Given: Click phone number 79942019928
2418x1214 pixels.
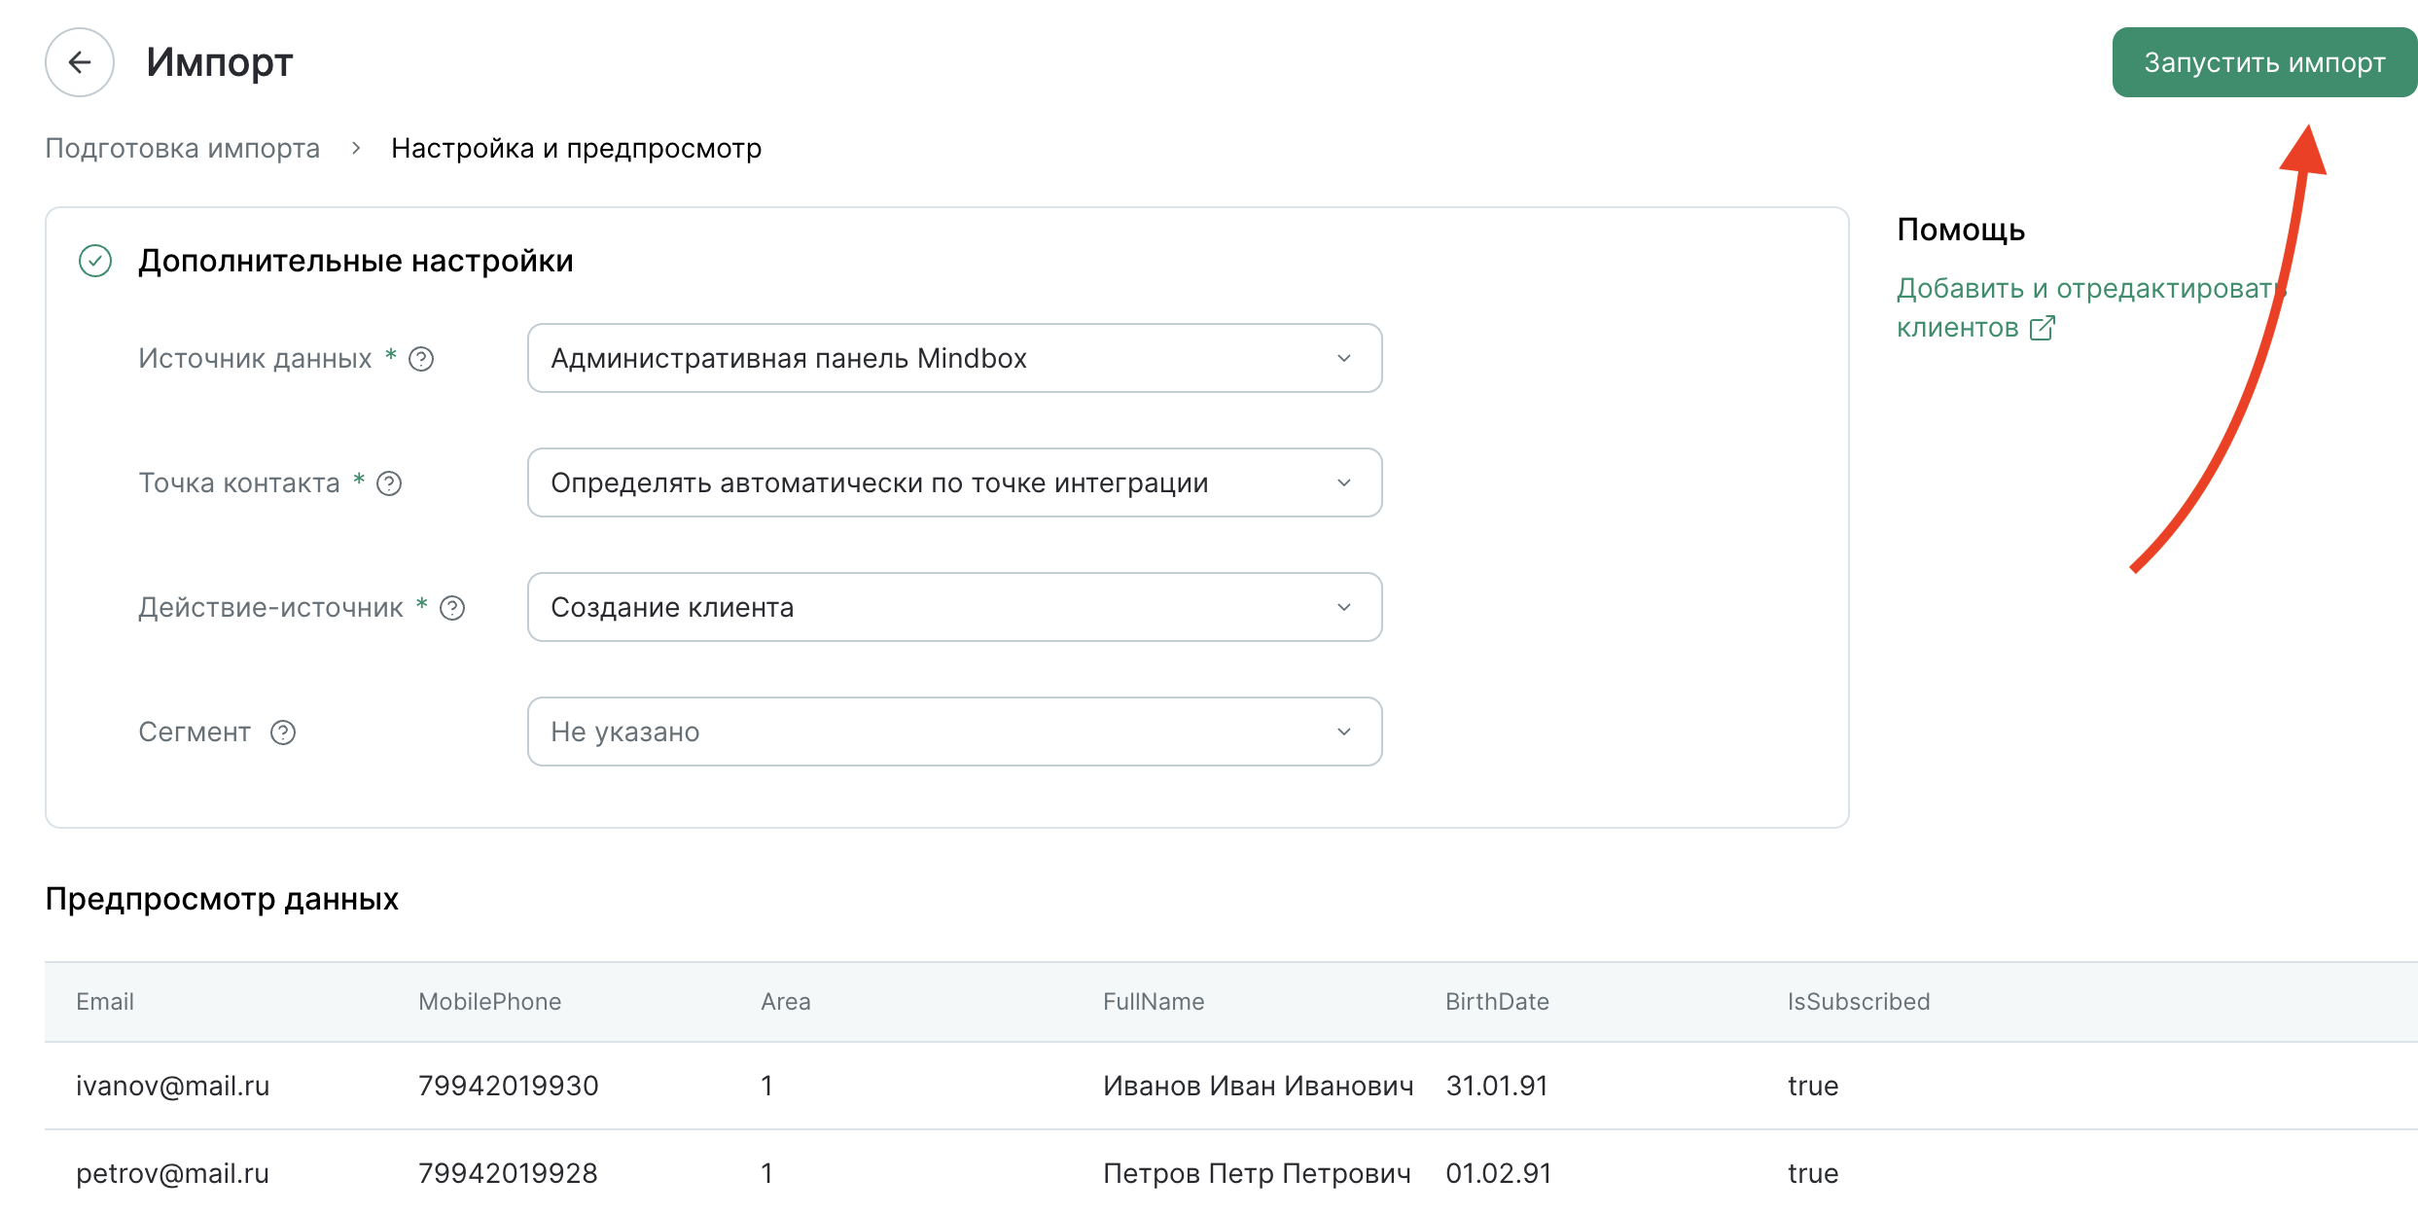Looking at the screenshot, I should click(x=509, y=1173).
